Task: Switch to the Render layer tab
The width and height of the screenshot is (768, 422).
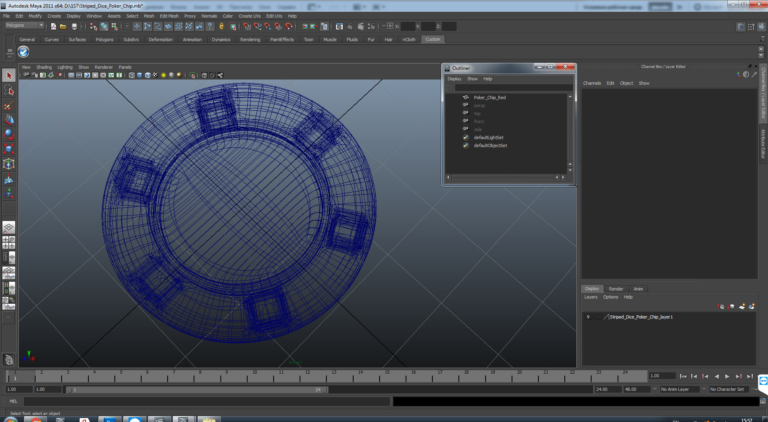Action: click(616, 289)
